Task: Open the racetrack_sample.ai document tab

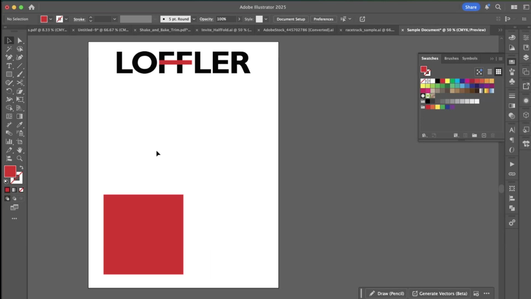Action: tap(369, 30)
